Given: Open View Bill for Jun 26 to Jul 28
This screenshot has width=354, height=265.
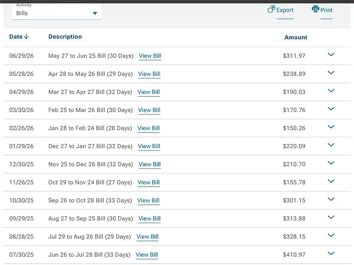Looking at the screenshot, I should click(147, 254).
